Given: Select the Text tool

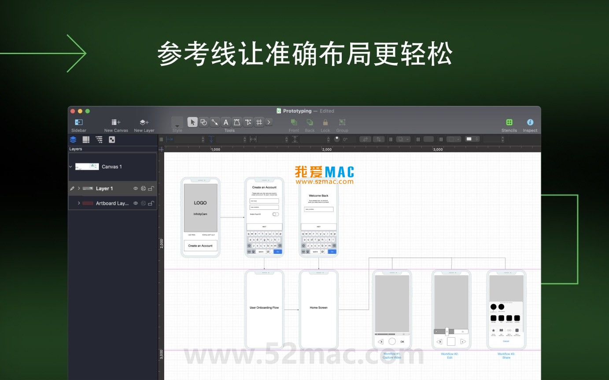Looking at the screenshot, I should [x=225, y=122].
